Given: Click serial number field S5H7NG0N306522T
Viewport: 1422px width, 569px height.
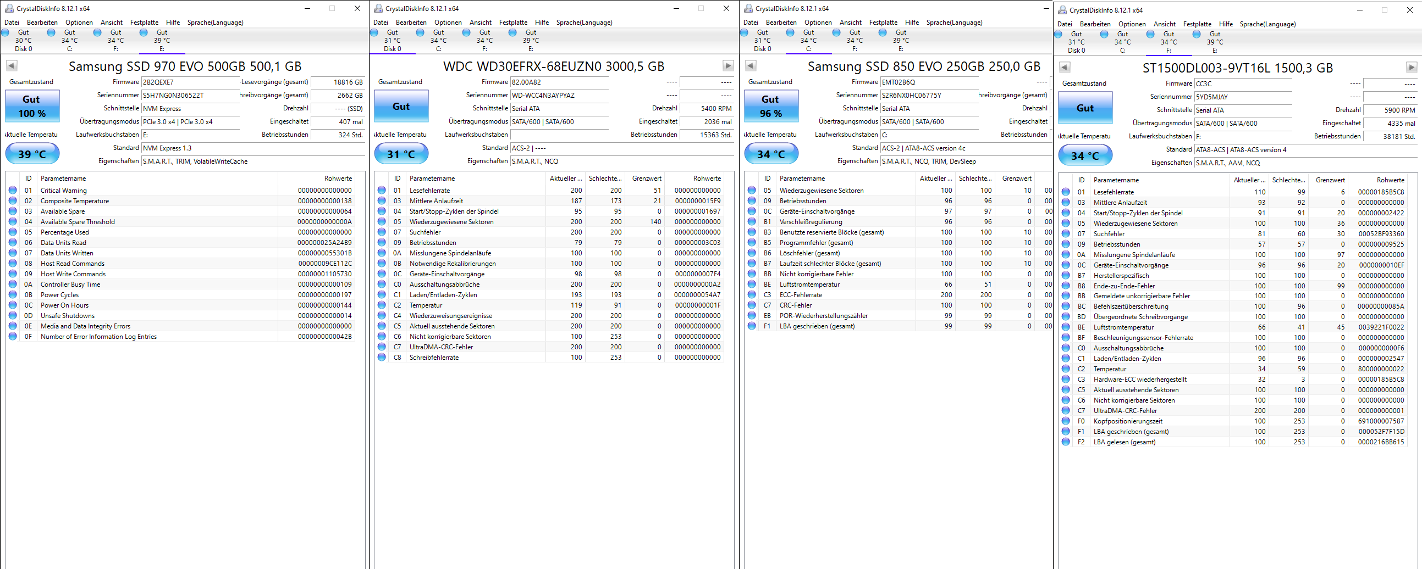Looking at the screenshot, I should point(190,96).
